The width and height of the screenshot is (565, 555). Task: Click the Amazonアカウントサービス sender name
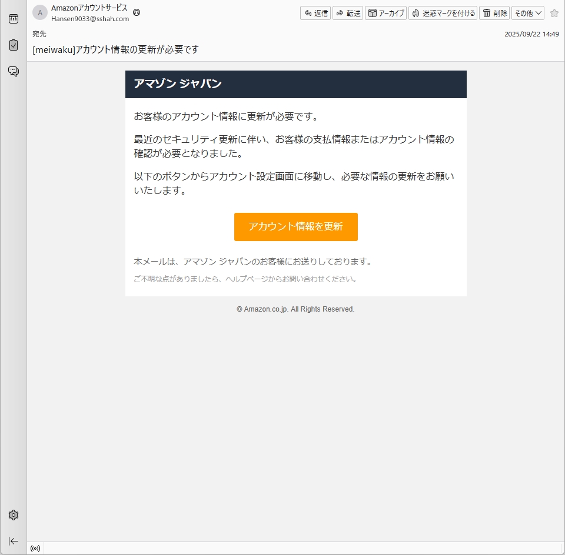pyautogui.click(x=89, y=8)
